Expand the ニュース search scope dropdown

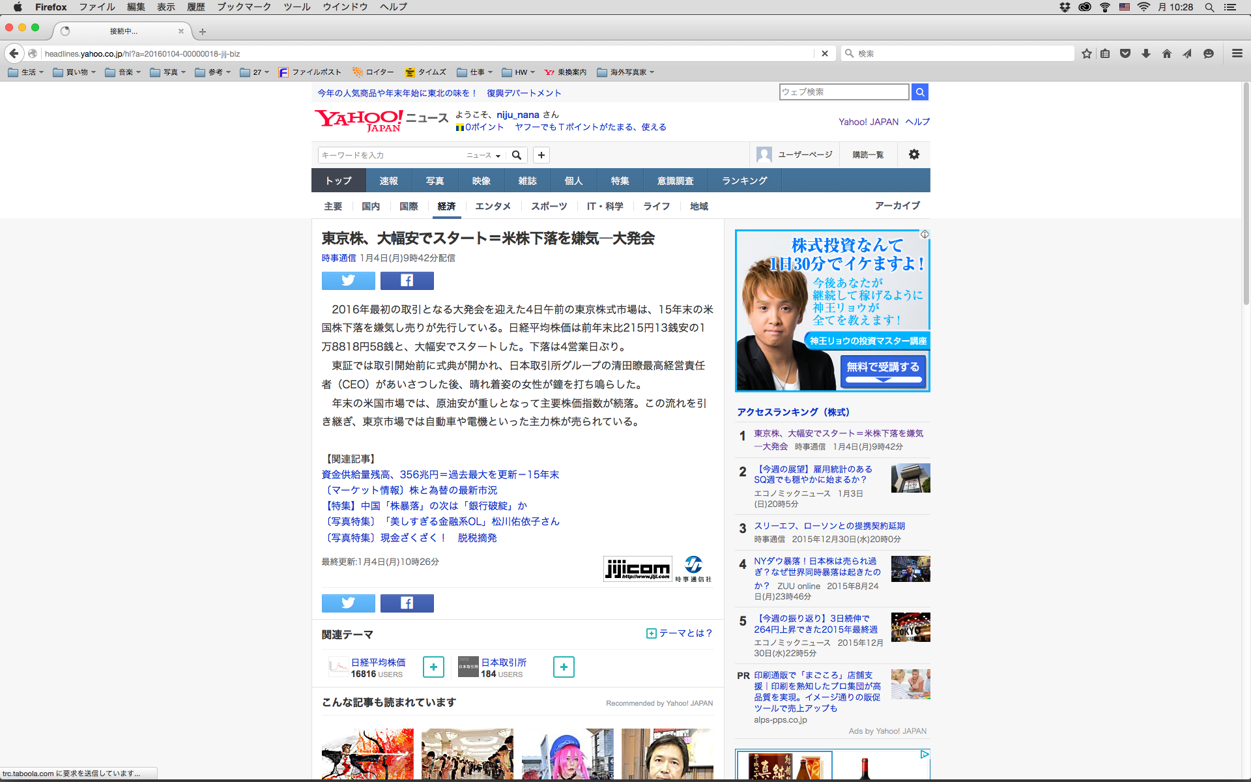pos(483,155)
